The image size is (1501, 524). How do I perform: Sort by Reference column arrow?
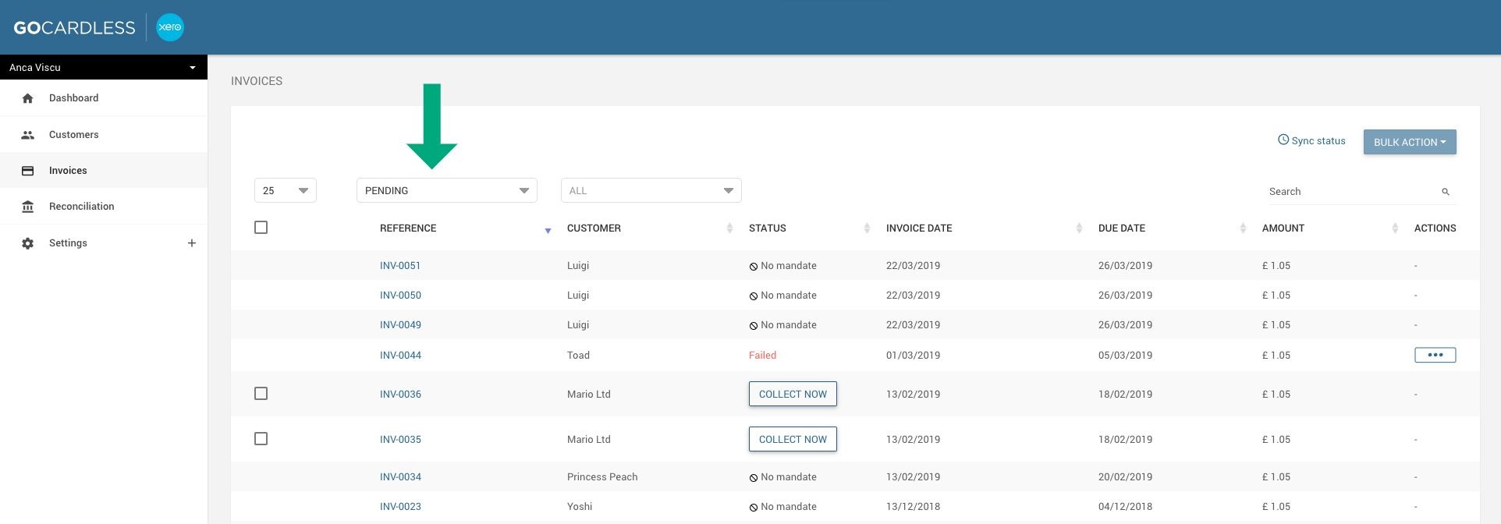[x=548, y=231]
